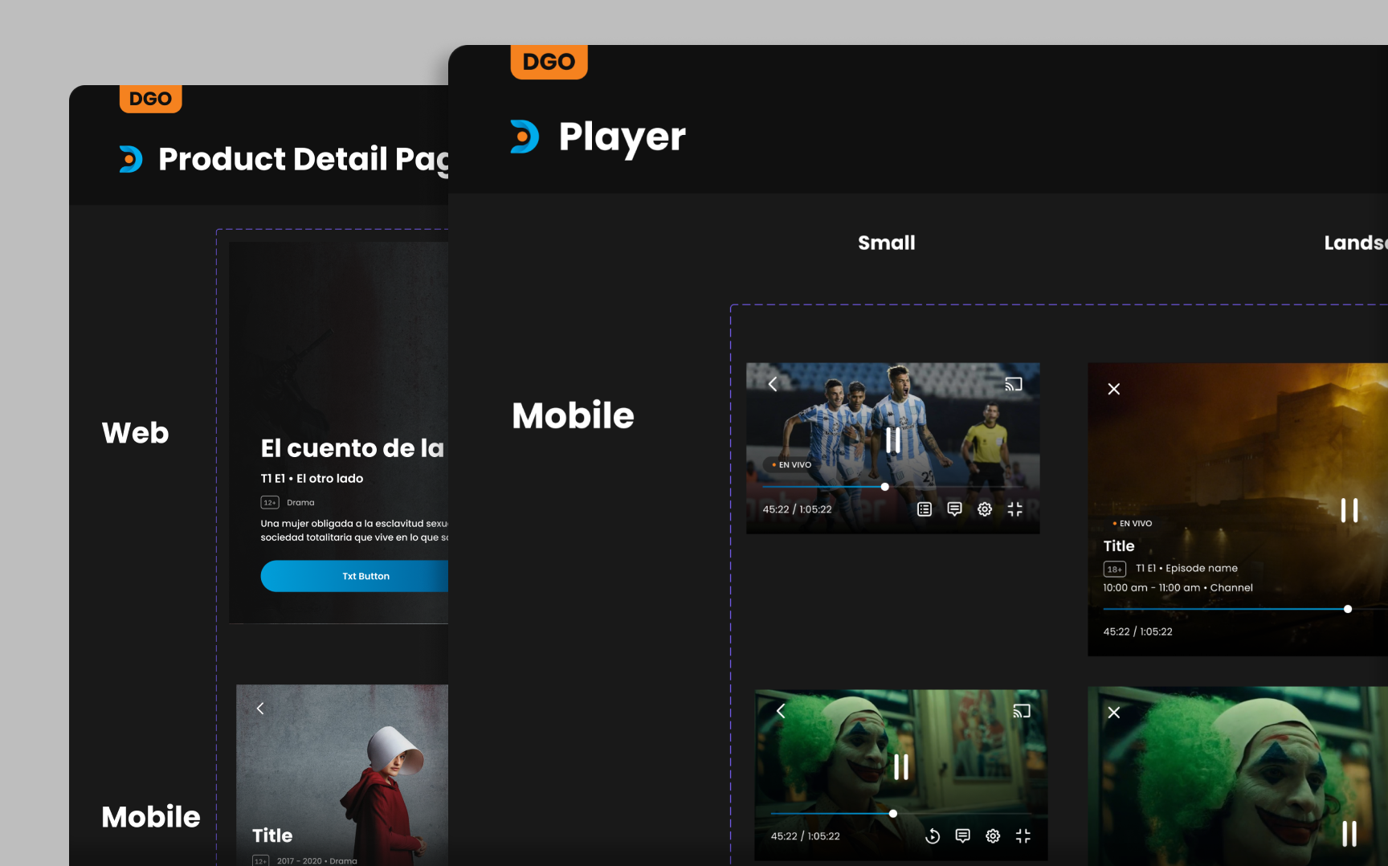Pause the landscape Joker player video
The height and width of the screenshot is (866, 1388).
coord(1349,834)
